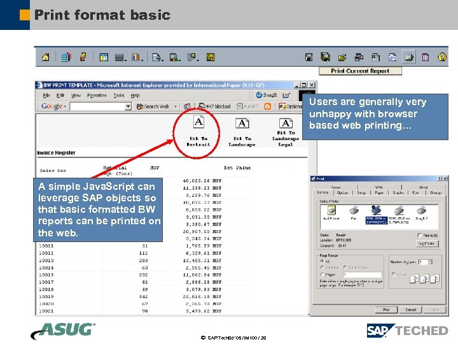Click Fit To Landscape Legal icon
Viewport: 458px width, 344px height.
pos(286,123)
